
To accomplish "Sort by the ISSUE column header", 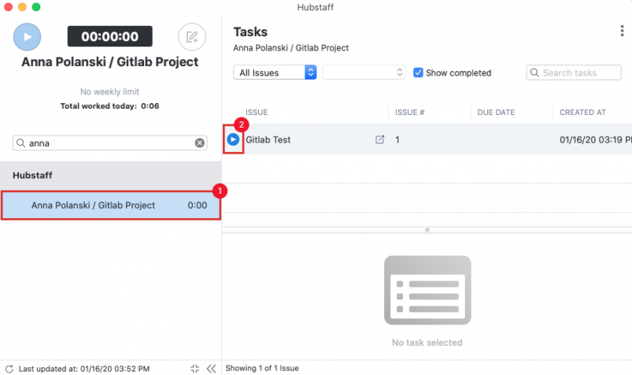I will (257, 113).
